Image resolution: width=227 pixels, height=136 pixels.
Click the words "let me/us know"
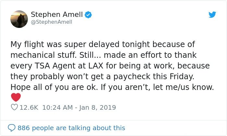coord(183,87)
